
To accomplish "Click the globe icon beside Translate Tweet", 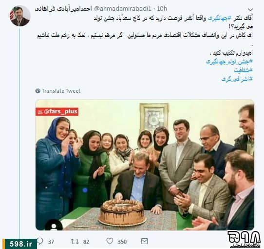I will 38,91.
